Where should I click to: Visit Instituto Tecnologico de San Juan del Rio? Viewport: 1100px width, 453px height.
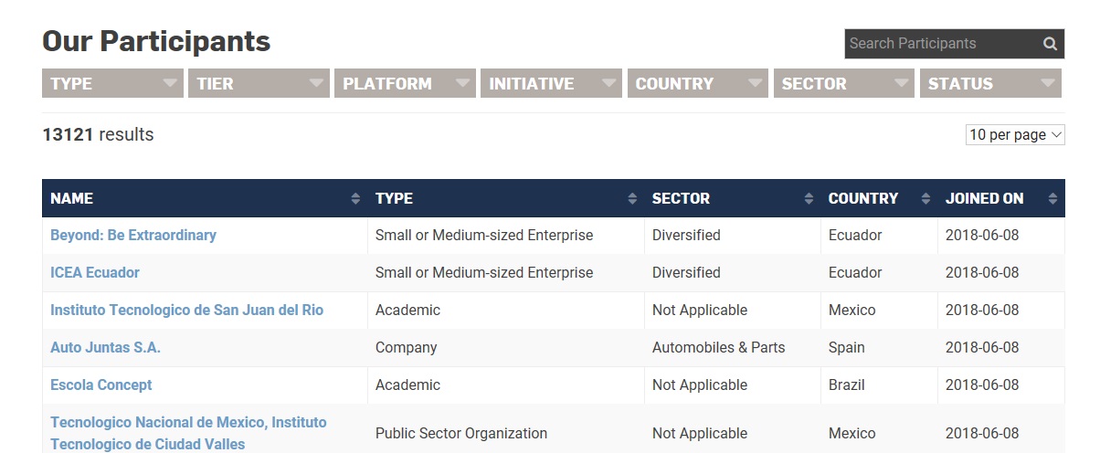186,310
